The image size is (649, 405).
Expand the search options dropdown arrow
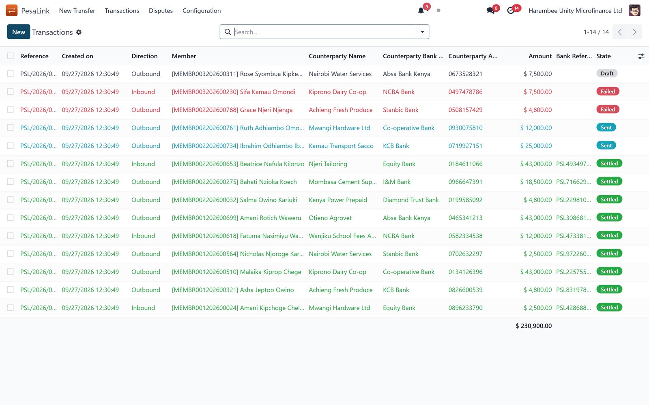coord(422,32)
